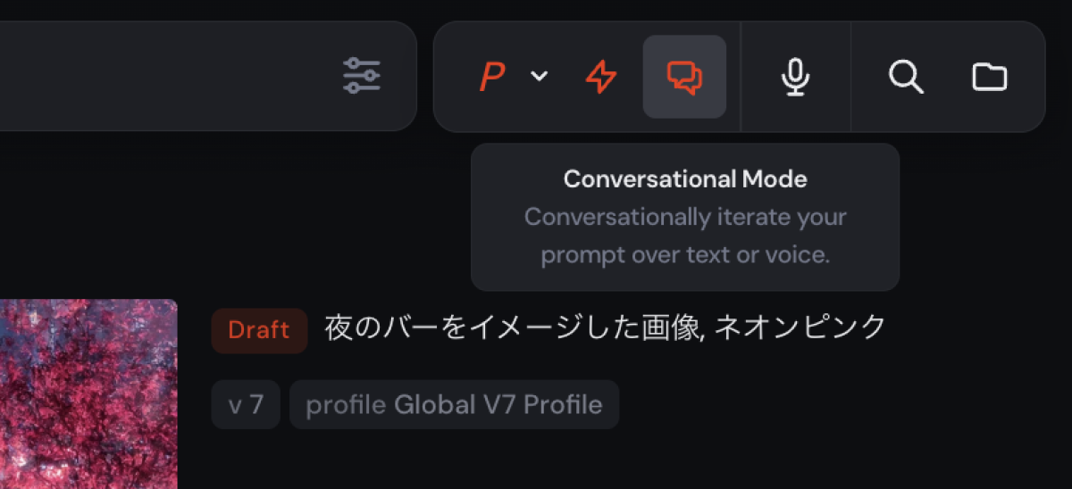Click the Conversational Mode tooltip title
Viewport: 1072px width, 489px height.
(685, 179)
